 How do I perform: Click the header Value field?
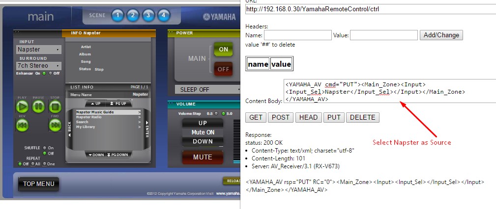pyautogui.click(x=384, y=35)
